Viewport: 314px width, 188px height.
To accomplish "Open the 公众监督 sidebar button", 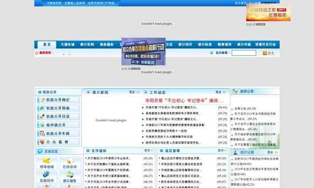I will 58,142.
